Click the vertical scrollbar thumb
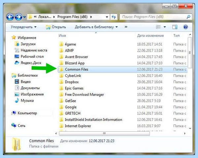Image resolution: width=198 pixels, height=158 pixels. click(190, 53)
